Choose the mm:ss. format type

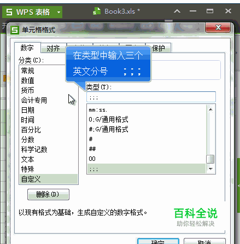(147, 110)
